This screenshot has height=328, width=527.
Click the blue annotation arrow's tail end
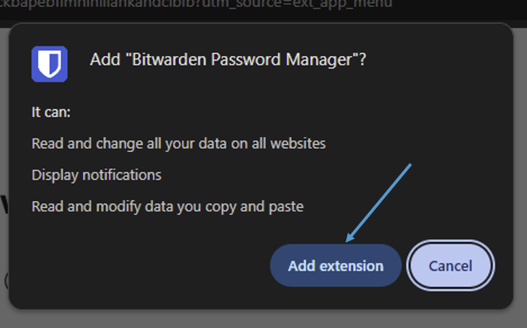(x=410, y=165)
